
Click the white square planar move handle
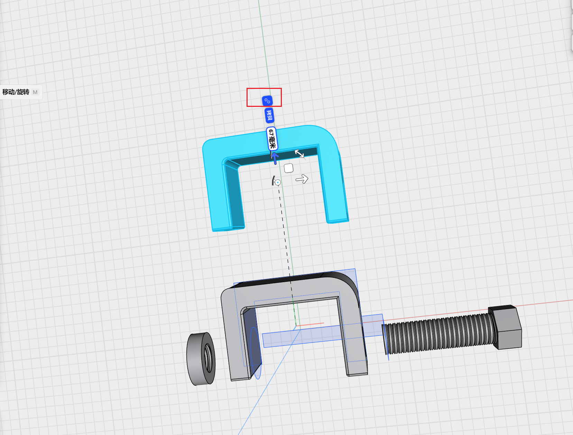click(x=289, y=168)
